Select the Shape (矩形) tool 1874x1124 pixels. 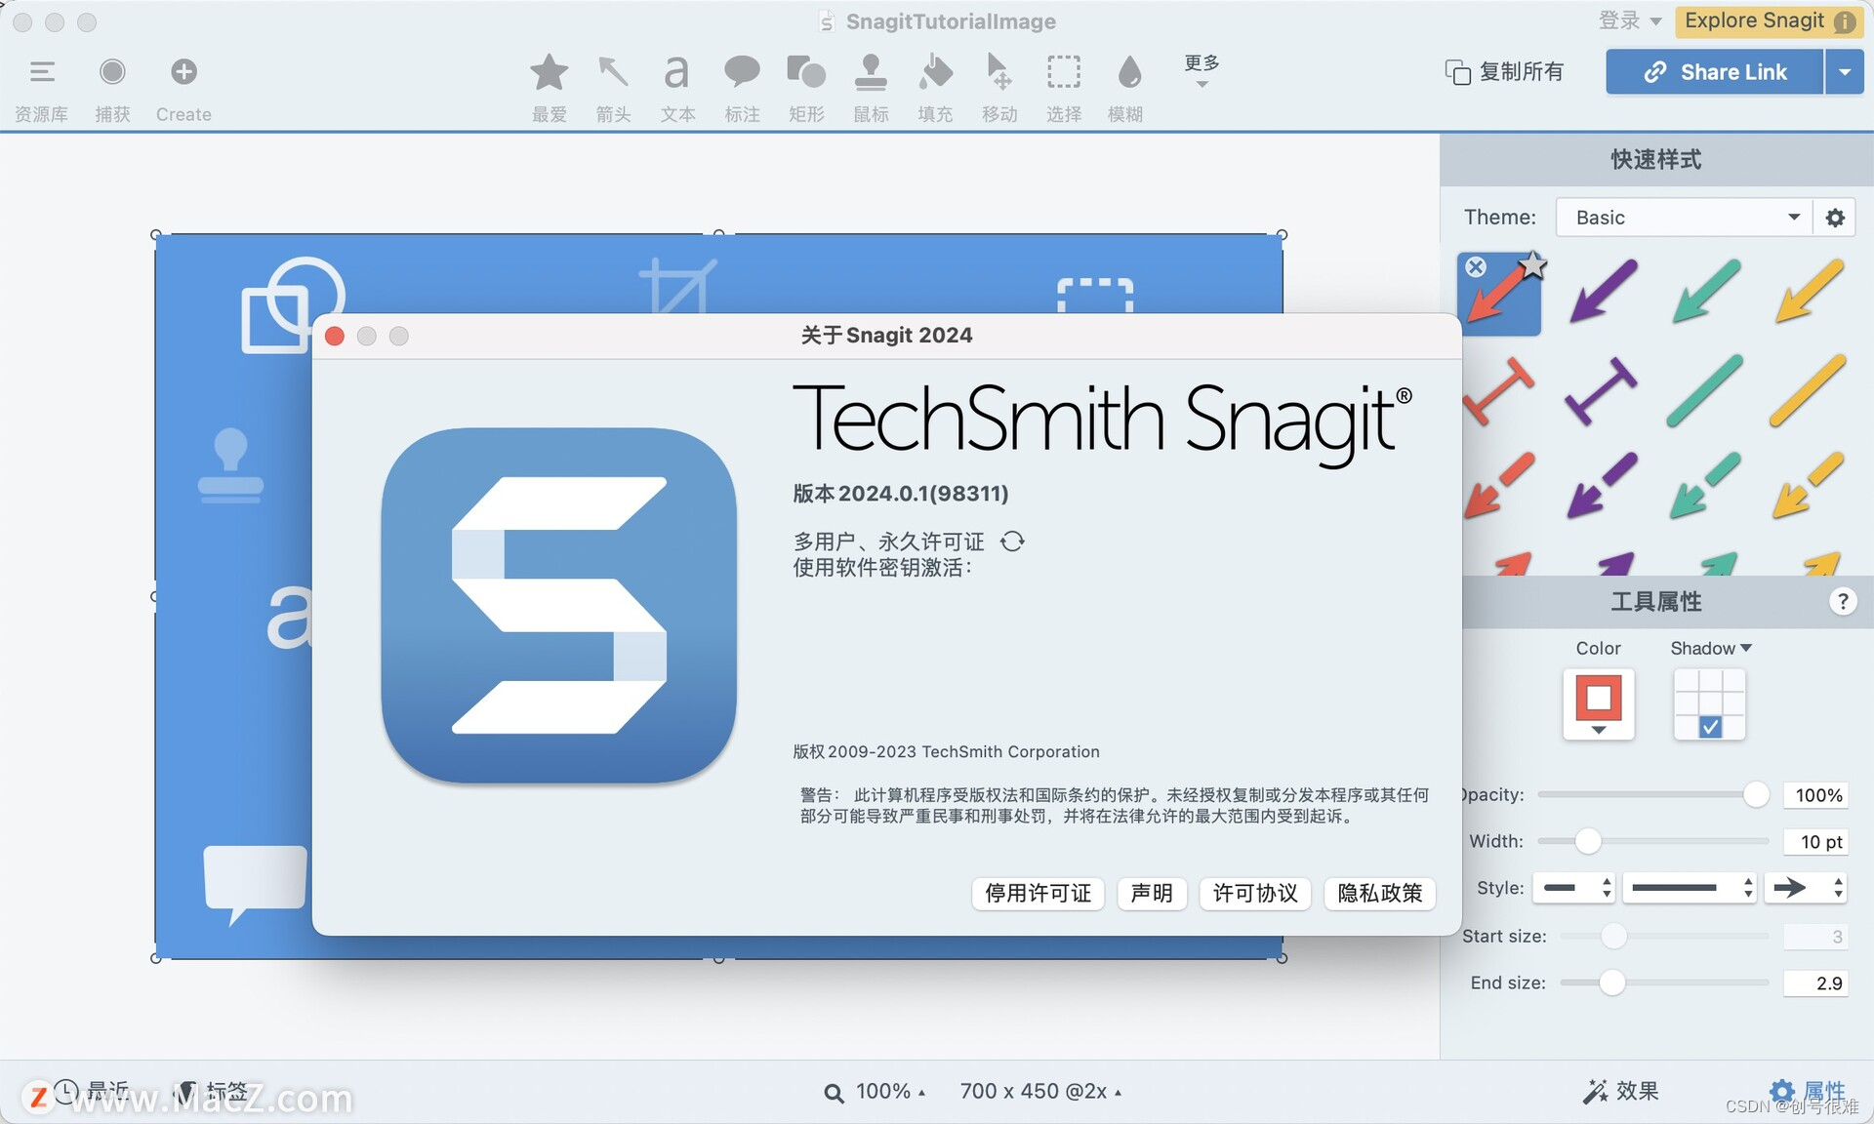click(806, 72)
